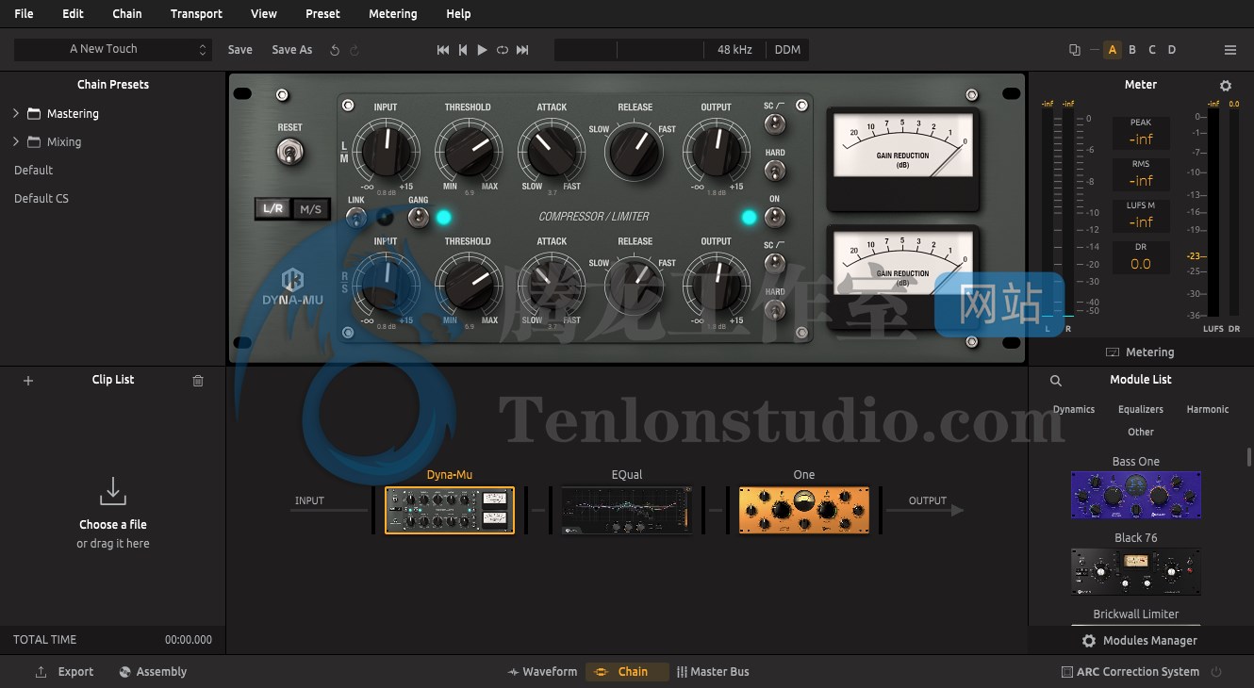Click the copy A/B settings icon

click(1075, 50)
